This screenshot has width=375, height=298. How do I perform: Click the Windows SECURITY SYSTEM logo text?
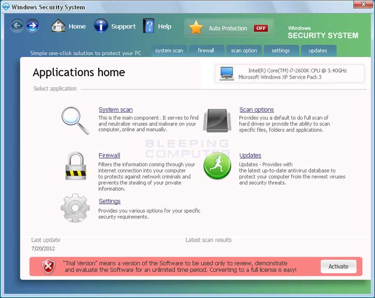point(323,33)
